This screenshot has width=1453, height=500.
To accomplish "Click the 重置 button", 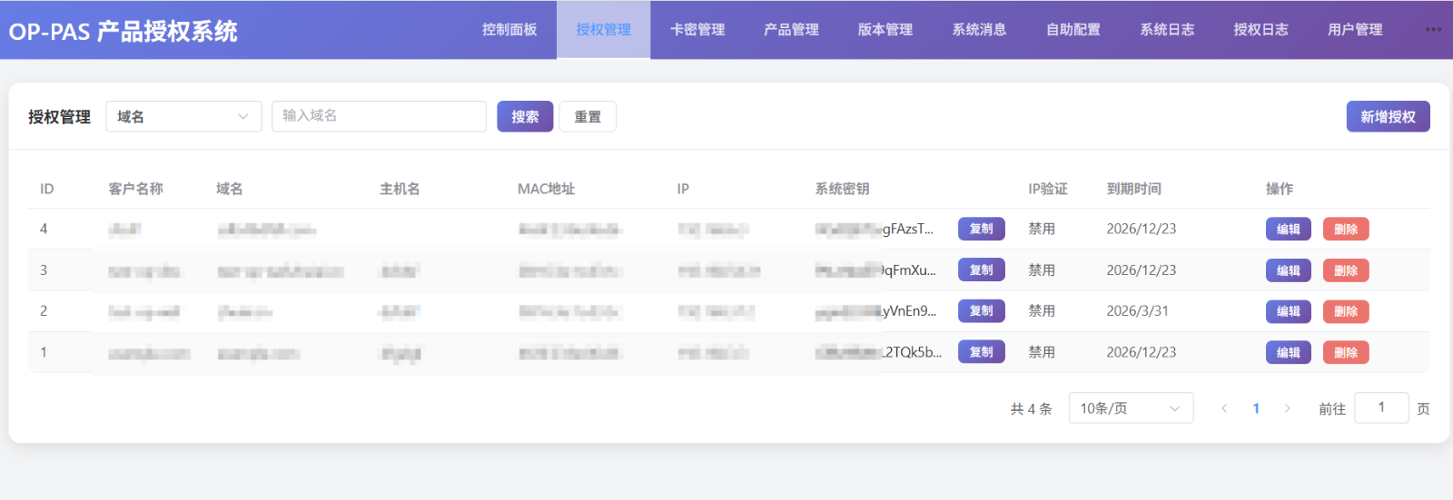I will pos(588,116).
